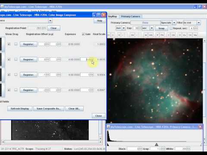The image size is (207, 155).
Task: Toggle Show checkbox in the third image row
Action: [x=9, y=74]
